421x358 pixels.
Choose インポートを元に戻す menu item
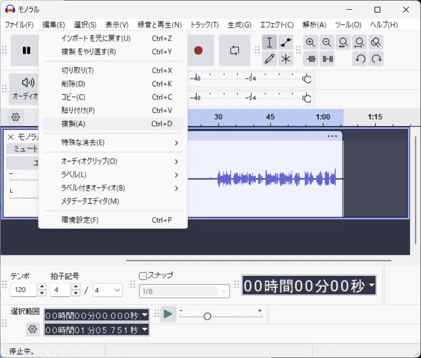[x=113, y=38]
